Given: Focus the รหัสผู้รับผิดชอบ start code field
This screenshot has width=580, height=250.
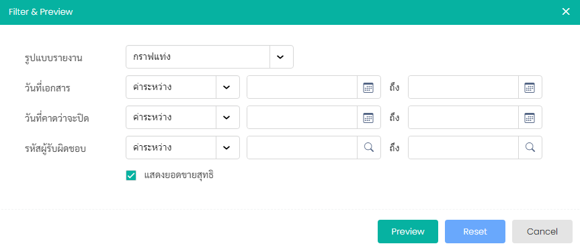Looking at the screenshot, I should (302, 148).
